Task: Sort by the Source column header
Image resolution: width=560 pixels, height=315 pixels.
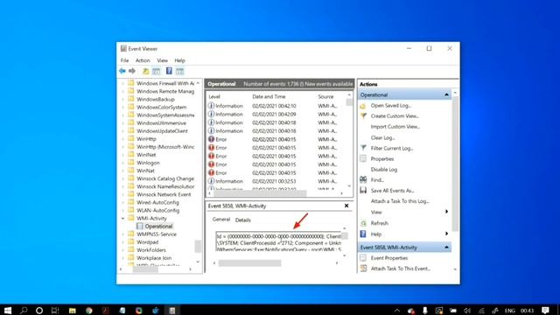Action: (325, 97)
